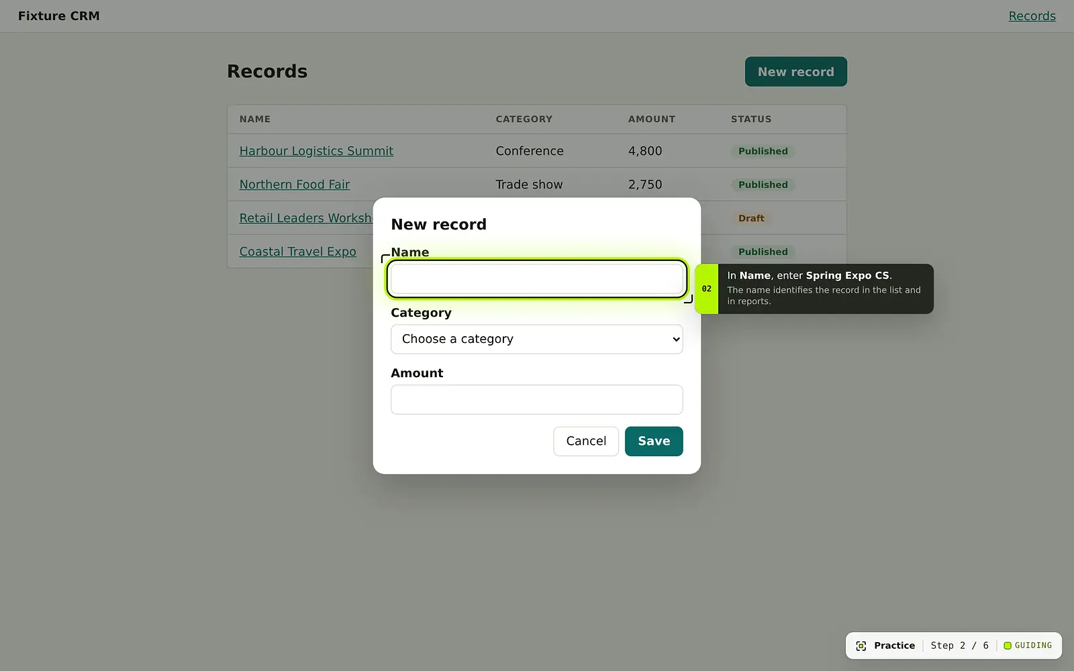Click the New record dialog heading

439,224
